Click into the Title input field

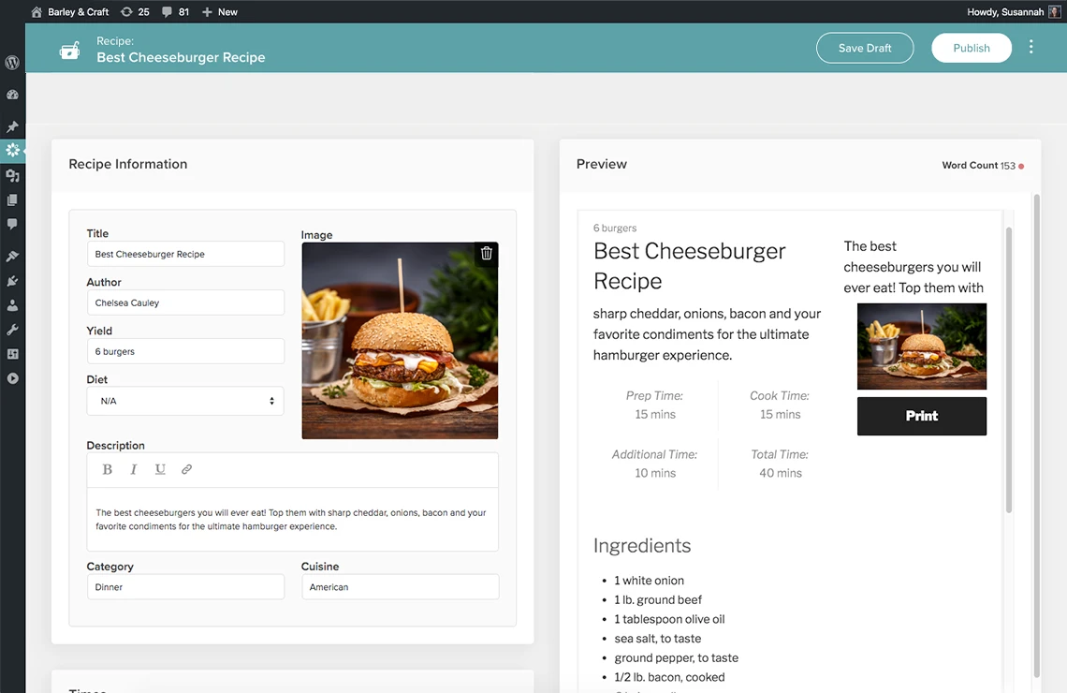(x=185, y=254)
